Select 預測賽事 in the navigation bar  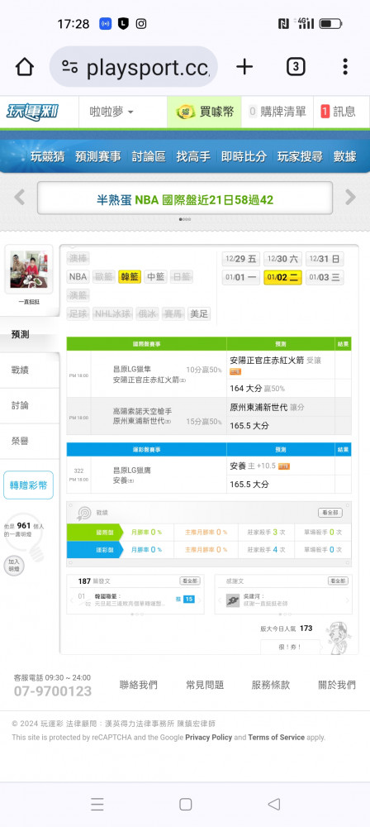click(98, 156)
